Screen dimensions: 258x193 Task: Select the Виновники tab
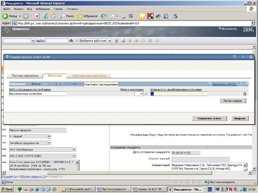point(55,76)
